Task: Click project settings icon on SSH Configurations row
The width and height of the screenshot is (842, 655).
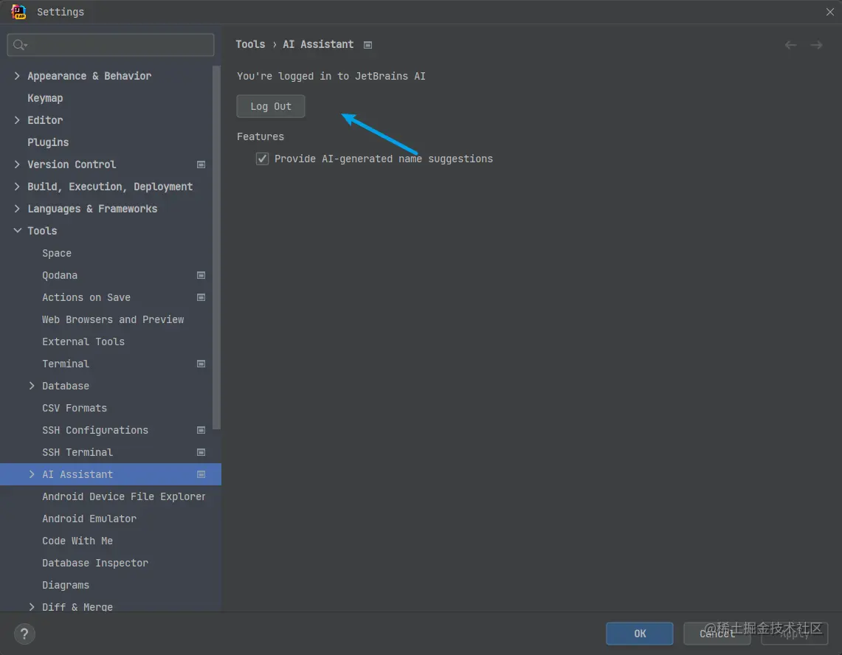Action: click(201, 430)
